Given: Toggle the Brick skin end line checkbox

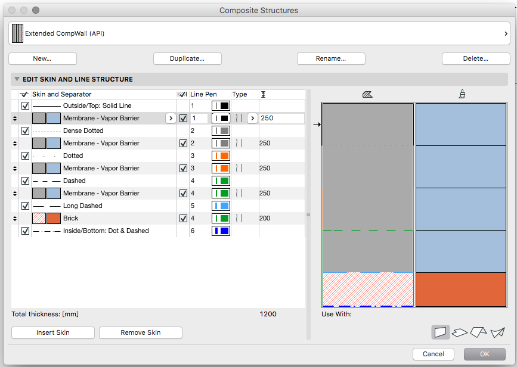Looking at the screenshot, I should (183, 219).
